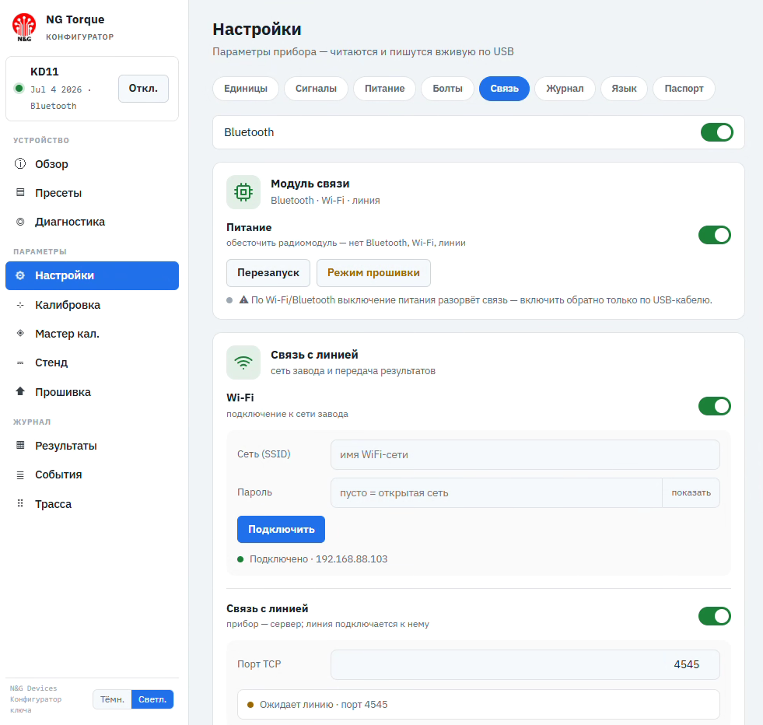Select the Связь tab

click(x=504, y=89)
